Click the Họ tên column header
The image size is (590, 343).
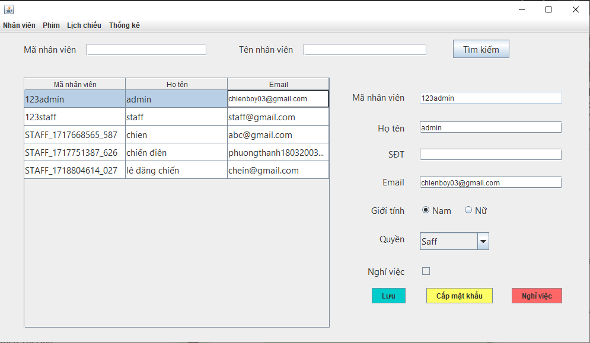177,84
